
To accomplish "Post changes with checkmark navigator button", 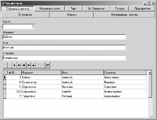I will point(38,65).
